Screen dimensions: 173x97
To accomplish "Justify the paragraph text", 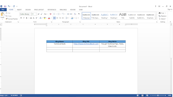I will click(x=63, y=18).
